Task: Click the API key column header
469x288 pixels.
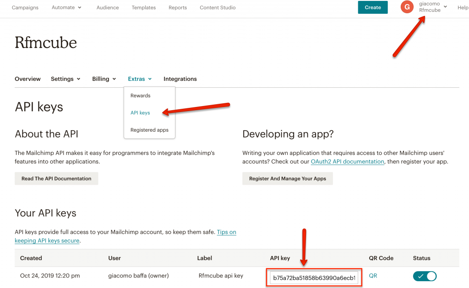Action: coord(280,258)
